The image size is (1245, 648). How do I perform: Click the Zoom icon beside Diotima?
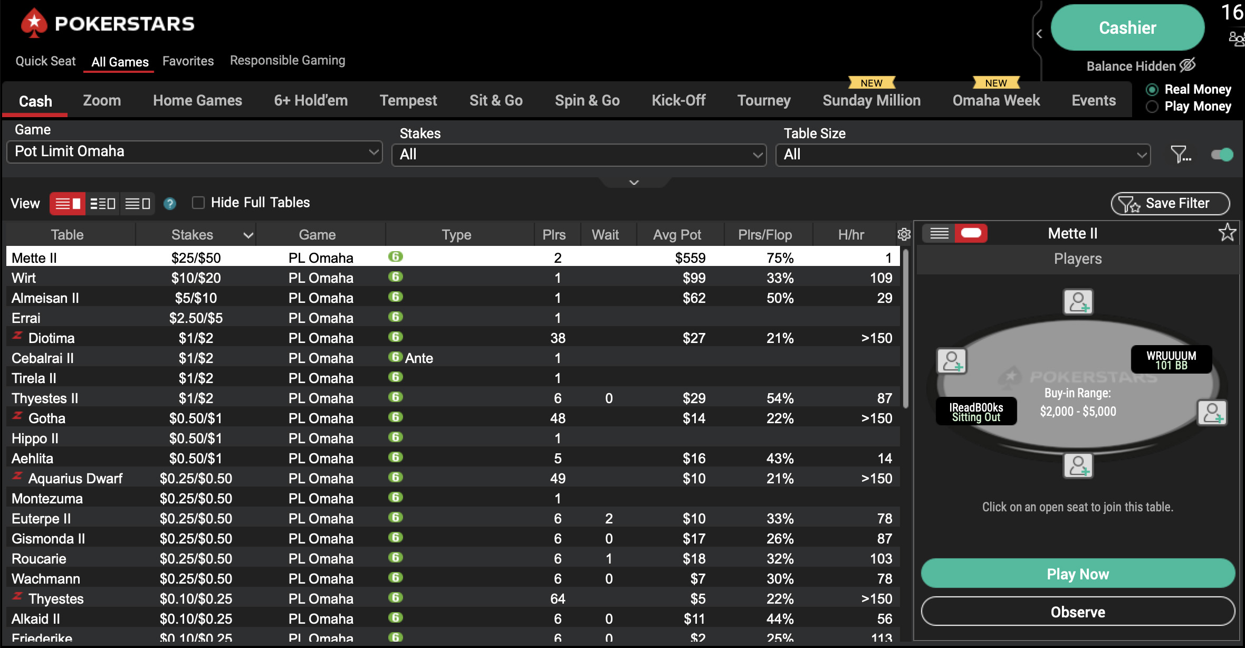pos(17,336)
